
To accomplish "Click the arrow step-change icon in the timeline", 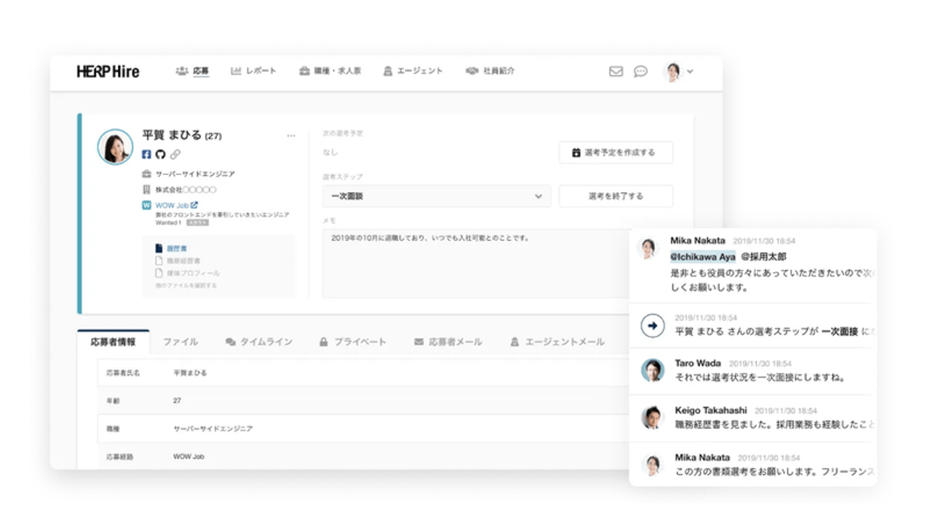I will [652, 325].
